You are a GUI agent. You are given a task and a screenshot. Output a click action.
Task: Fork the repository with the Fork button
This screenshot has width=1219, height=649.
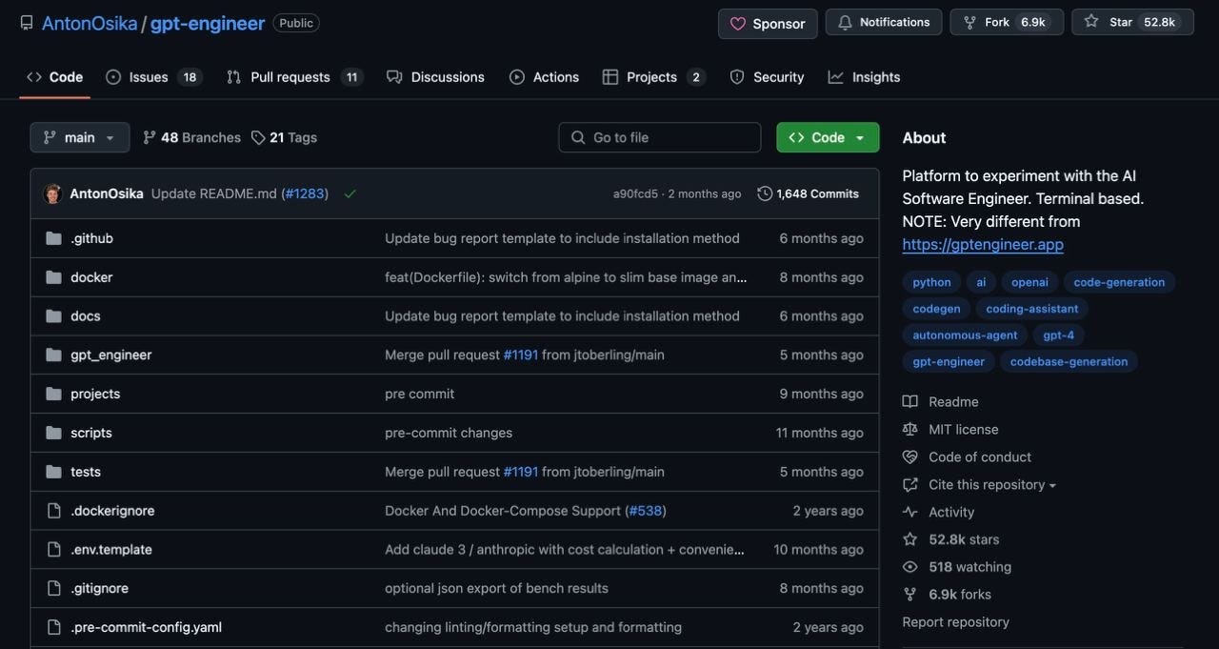(x=1007, y=22)
